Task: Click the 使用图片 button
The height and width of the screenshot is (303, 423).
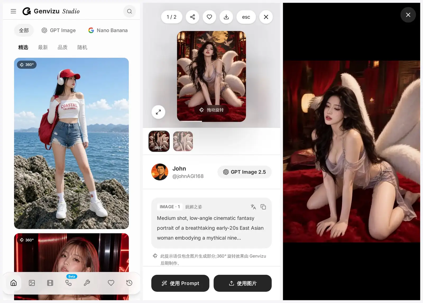Action: [243, 283]
